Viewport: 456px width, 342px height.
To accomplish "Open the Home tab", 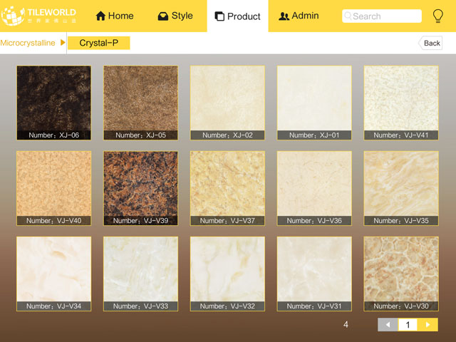I will (115, 16).
